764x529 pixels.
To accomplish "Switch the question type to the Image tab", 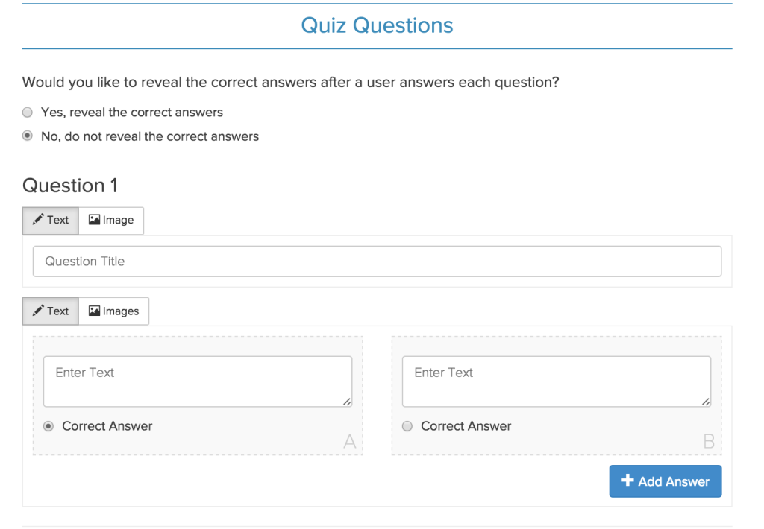I will click(x=111, y=221).
